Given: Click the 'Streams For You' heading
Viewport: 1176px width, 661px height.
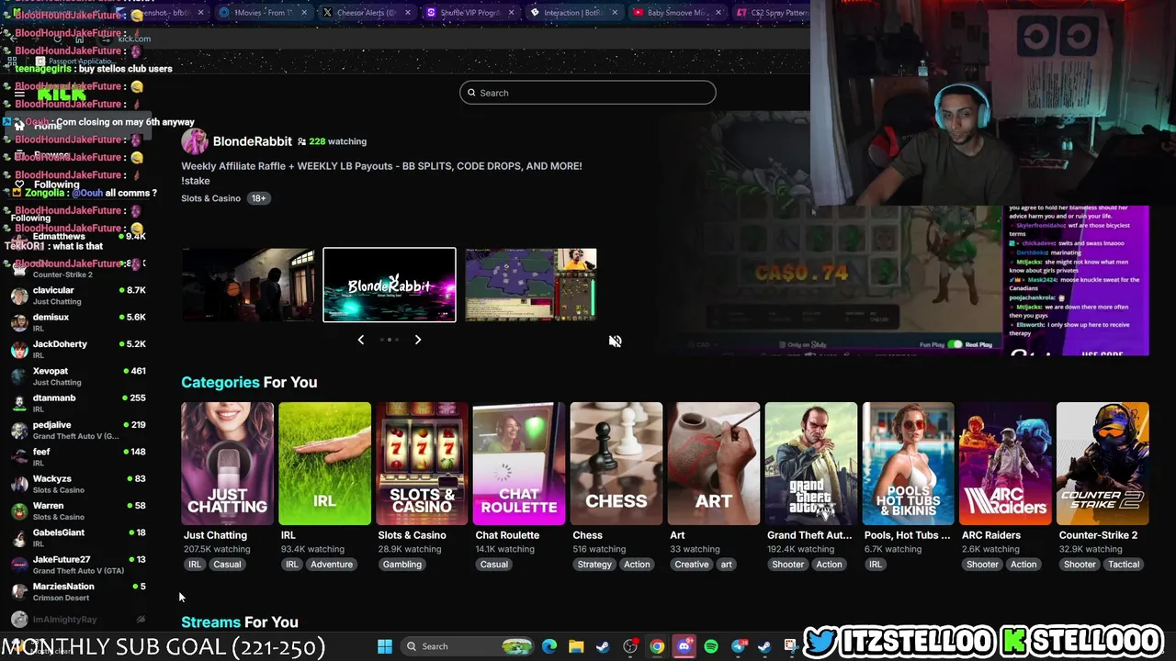Looking at the screenshot, I should [x=240, y=622].
